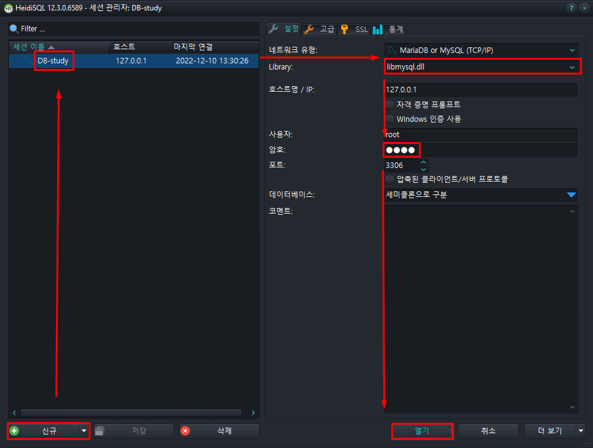The height and width of the screenshot is (448, 593).
Task: Click comment box scroll up arrow
Action: [572, 212]
